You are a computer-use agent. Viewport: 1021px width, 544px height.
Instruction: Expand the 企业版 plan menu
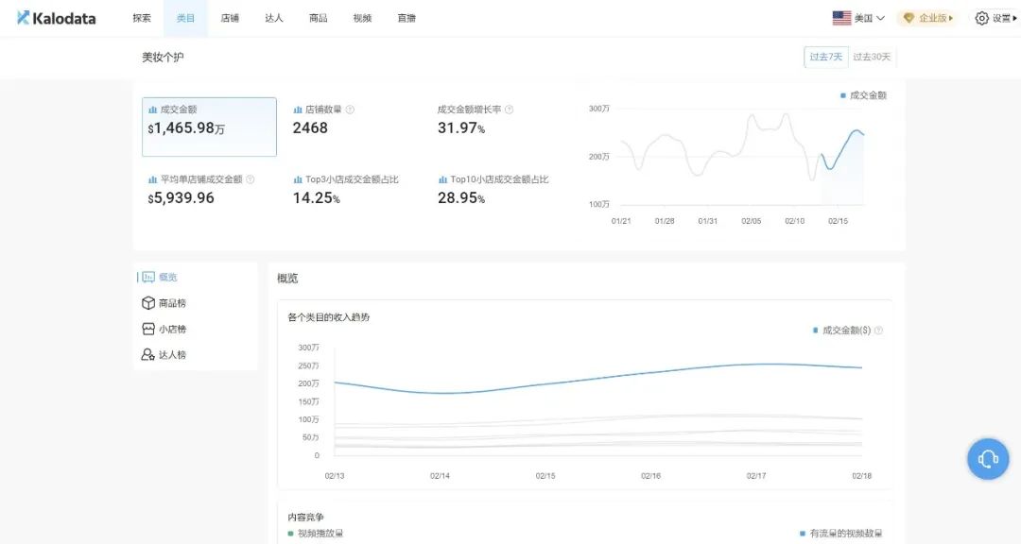point(926,18)
